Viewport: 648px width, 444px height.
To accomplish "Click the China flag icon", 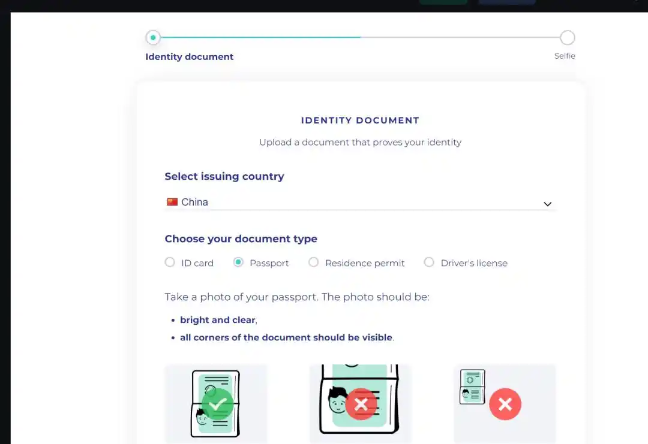I will coord(172,202).
